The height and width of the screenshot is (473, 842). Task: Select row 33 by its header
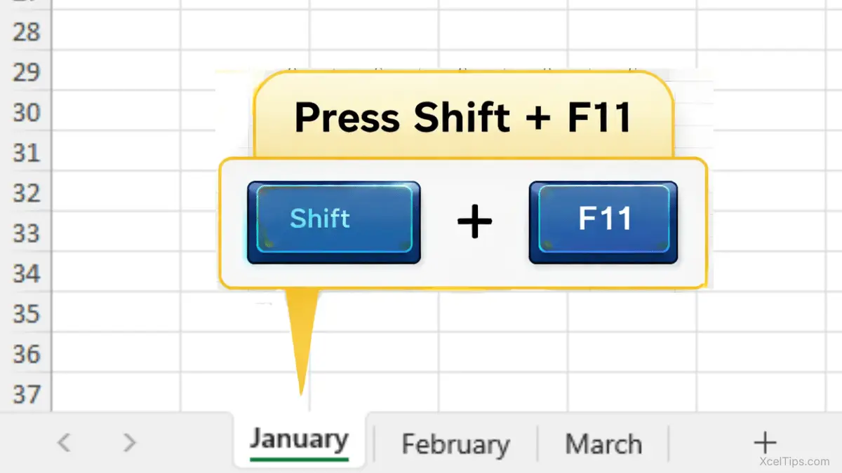[x=26, y=233]
